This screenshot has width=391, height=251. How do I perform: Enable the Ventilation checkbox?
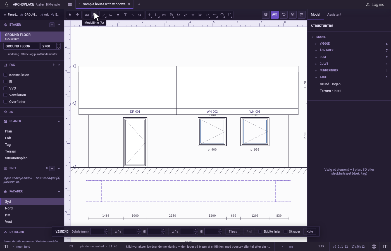click(5, 95)
